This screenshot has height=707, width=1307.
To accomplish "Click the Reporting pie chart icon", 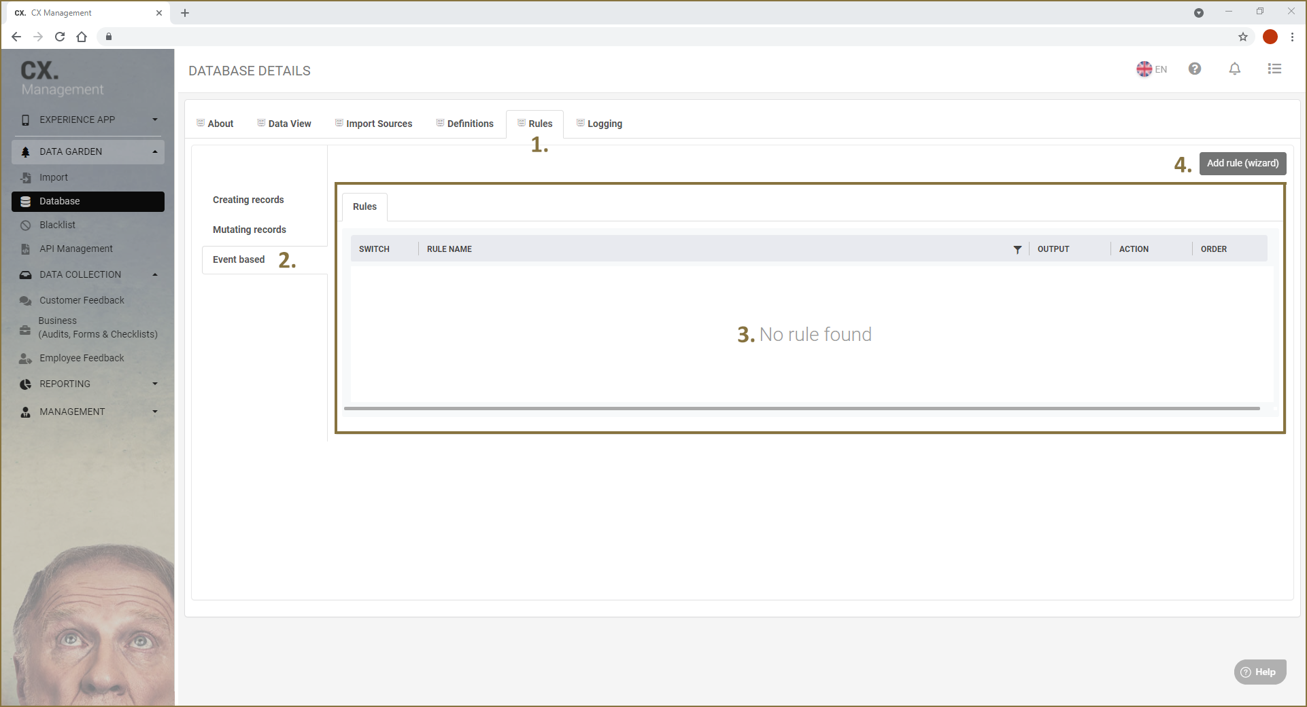I will (25, 384).
